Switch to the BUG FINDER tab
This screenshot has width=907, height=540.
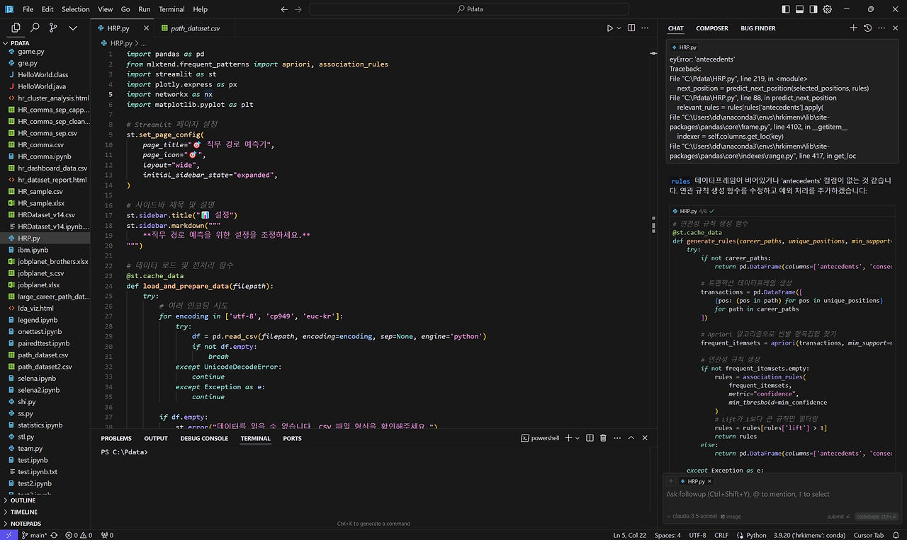point(758,28)
